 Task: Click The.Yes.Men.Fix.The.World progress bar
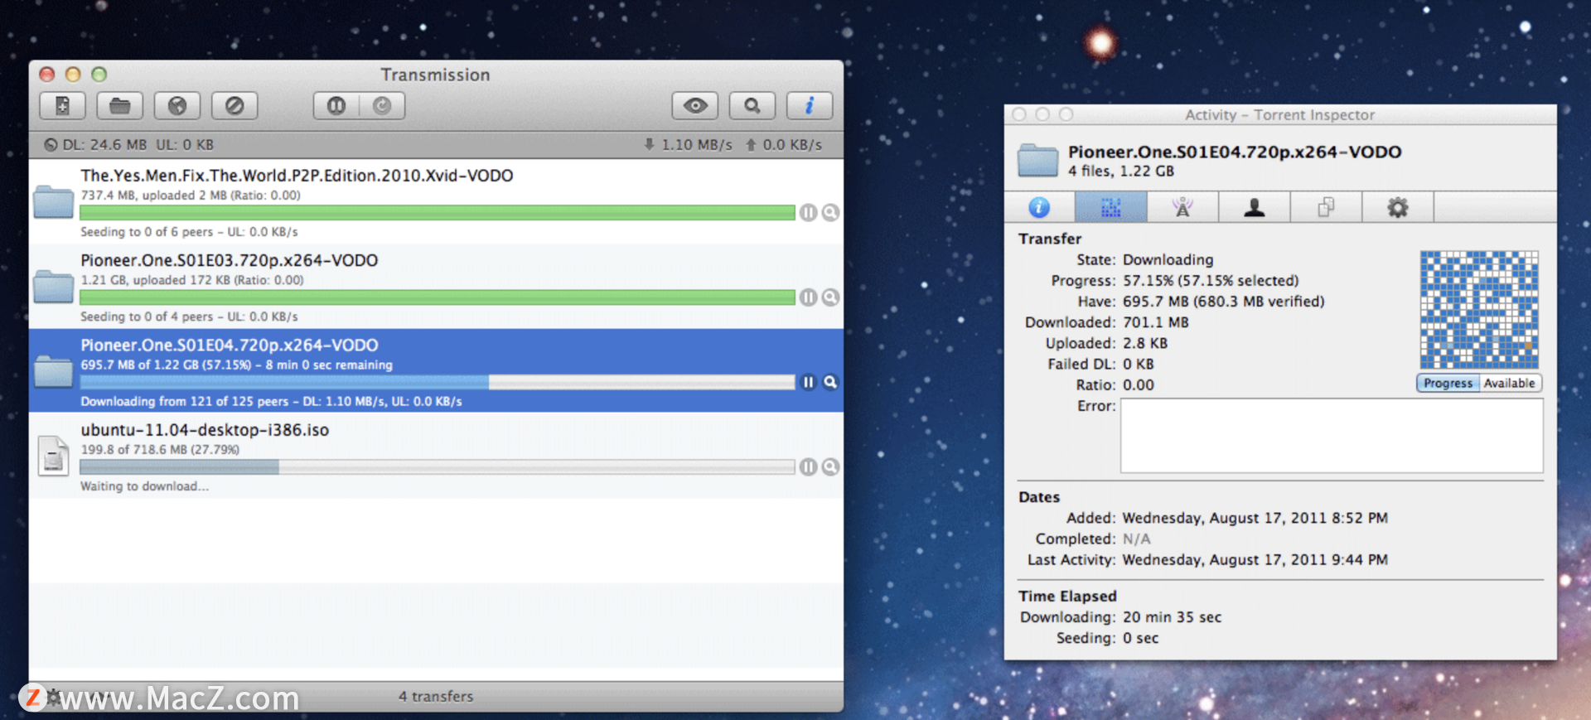(x=438, y=213)
